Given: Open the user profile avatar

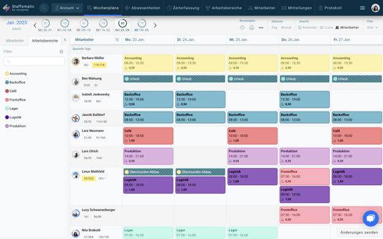Looking at the screenshot, I should point(376,8).
